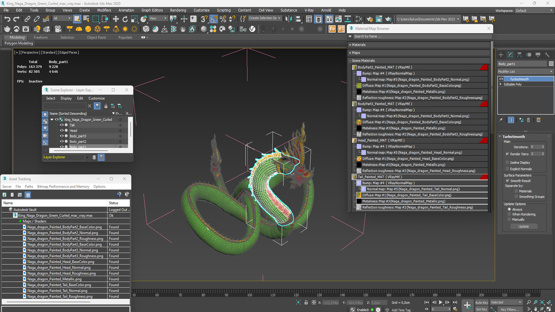This screenshot has width=555, height=312.
Task: Toggle the Angle Snap icon
Action: [213, 19]
